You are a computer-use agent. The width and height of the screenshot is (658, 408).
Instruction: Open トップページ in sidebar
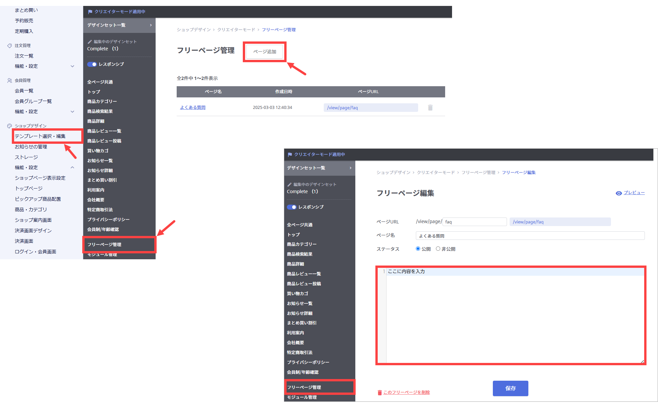tap(29, 189)
